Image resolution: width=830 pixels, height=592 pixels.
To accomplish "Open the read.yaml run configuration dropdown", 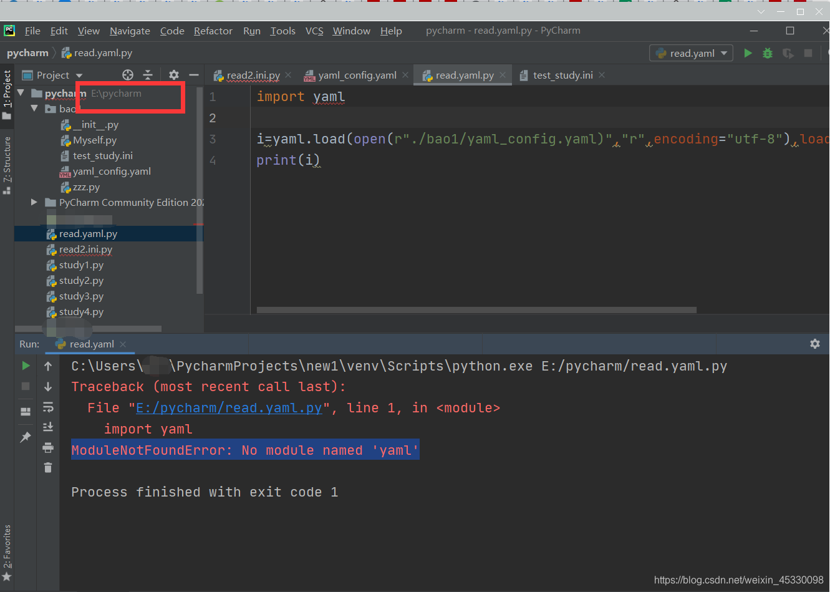I will click(691, 53).
